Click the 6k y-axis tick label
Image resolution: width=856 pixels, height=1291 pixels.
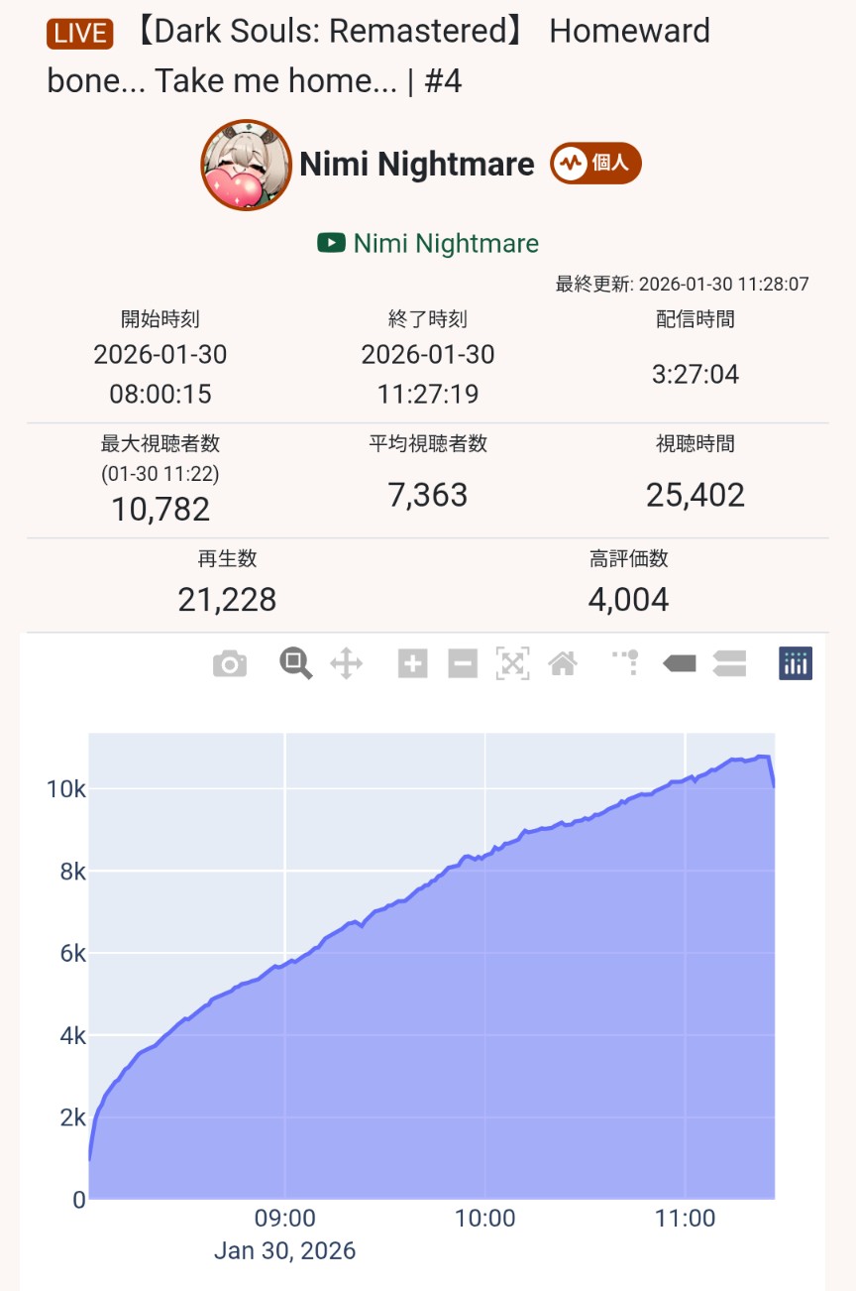[71, 954]
